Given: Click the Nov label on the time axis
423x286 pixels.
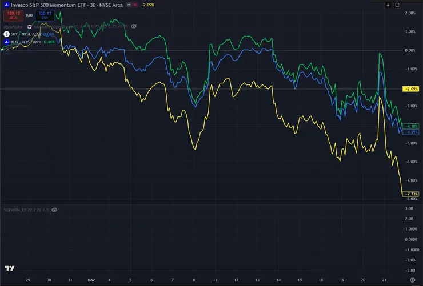Looking at the screenshot, I should (x=91, y=280).
